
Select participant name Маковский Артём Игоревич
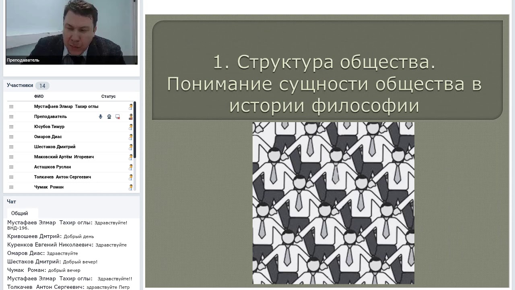(64, 157)
